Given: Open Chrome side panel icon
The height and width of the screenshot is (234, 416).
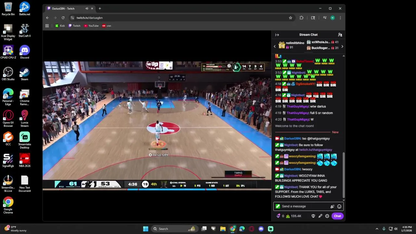Looking at the screenshot, I should point(313,18).
